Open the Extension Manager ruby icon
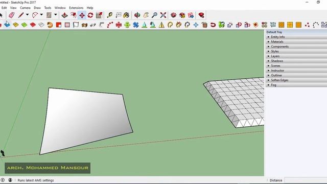 pos(201,15)
